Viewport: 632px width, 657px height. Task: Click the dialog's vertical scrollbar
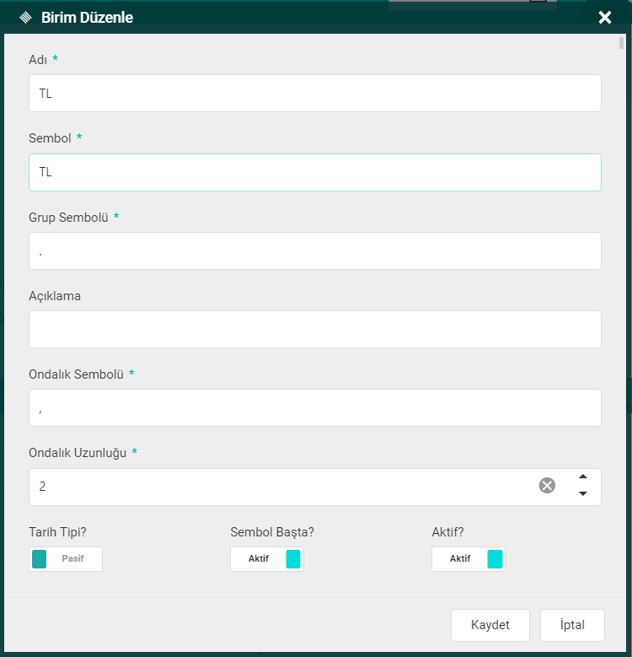coord(621,44)
